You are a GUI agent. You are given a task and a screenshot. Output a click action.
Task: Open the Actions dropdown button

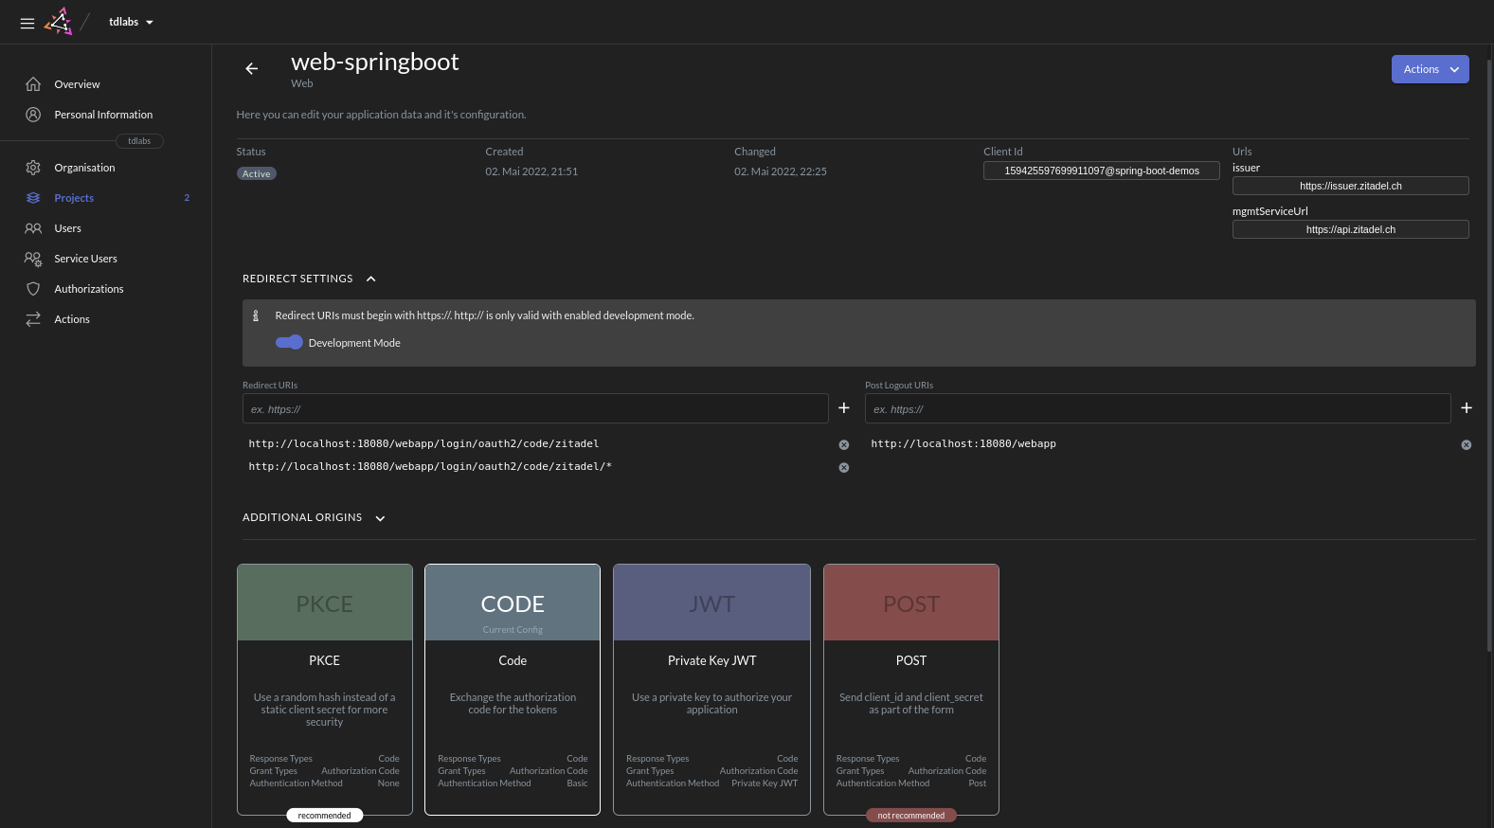pyautogui.click(x=1430, y=69)
